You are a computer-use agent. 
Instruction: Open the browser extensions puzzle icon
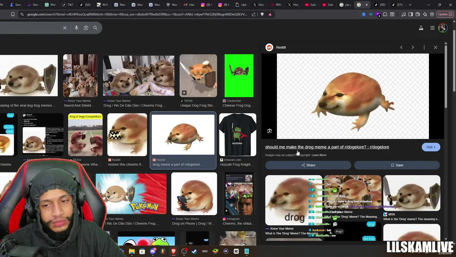(385, 14)
